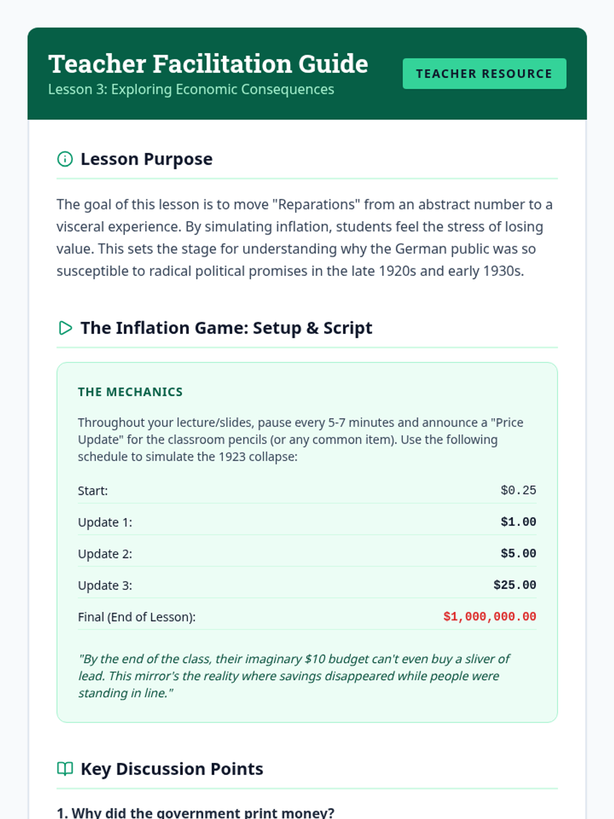Click the play icon beside The Inflation Game
Screen dimensions: 614x819
click(65, 328)
